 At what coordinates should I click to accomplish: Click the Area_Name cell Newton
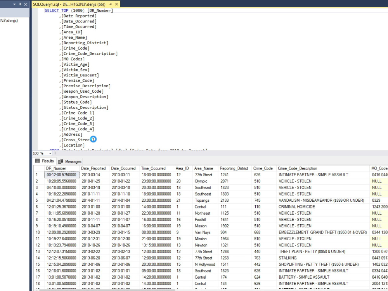coord(205,245)
